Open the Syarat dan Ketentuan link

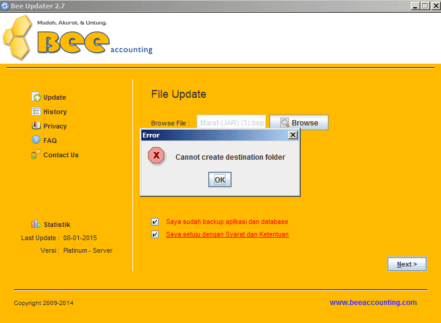click(227, 234)
